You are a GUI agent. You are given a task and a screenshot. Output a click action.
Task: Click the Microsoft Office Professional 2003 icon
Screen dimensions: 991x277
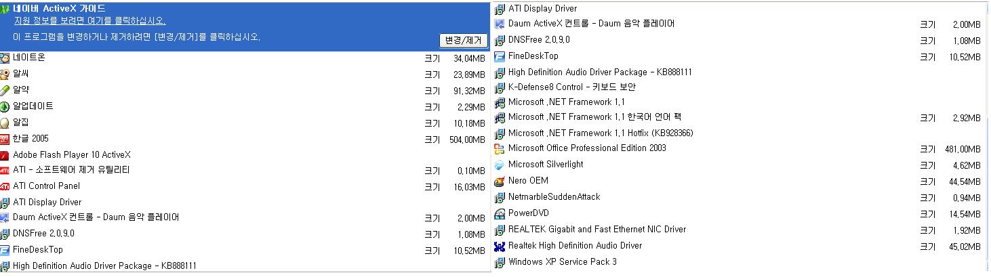(x=500, y=149)
